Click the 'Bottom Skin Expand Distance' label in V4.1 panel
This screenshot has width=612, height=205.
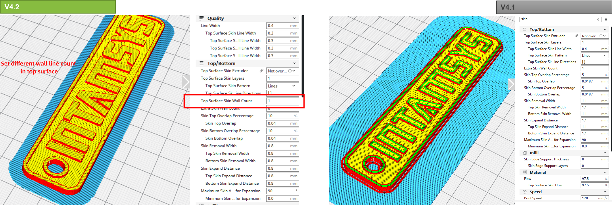(x=551, y=133)
